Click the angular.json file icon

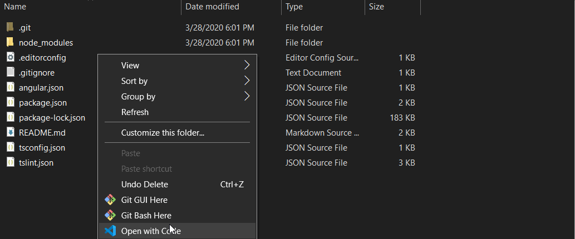coord(10,87)
